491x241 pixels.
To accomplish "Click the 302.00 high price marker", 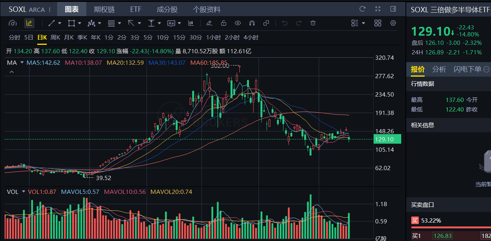I will (220, 66).
